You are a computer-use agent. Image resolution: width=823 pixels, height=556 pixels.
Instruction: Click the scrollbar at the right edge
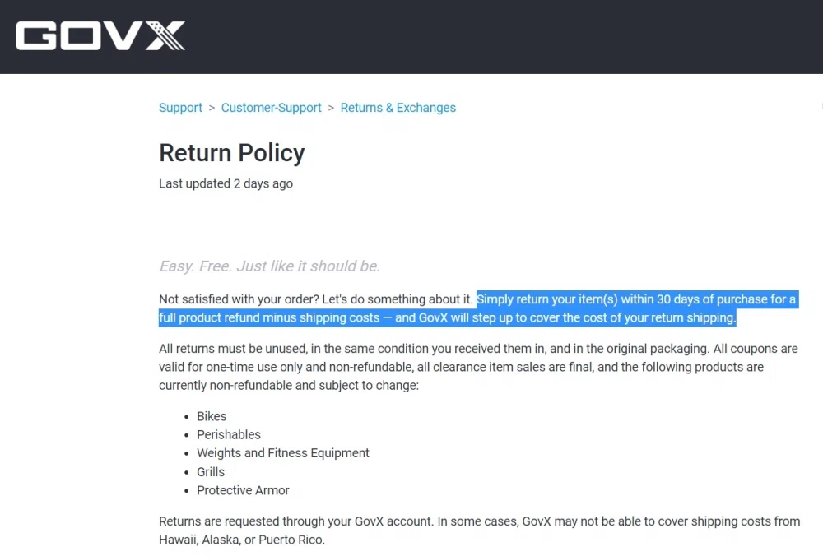(x=820, y=107)
